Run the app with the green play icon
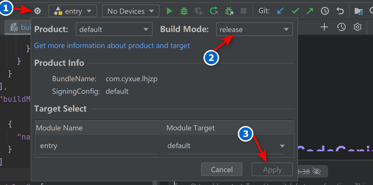This screenshot has height=185, width=373. tap(170, 11)
